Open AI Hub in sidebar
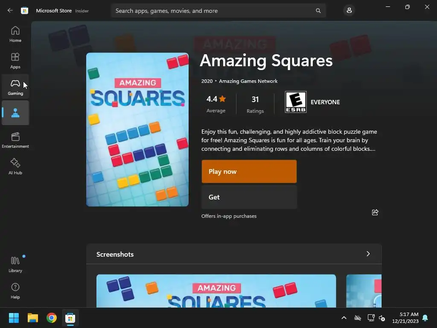Image resolution: width=437 pixels, height=328 pixels. (15, 167)
